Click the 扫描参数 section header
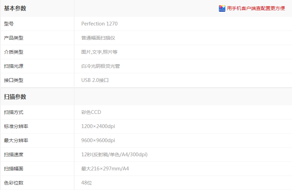Viewport: 292px width, 190px height. (x=15, y=97)
